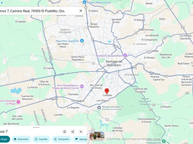Select Zona Arqueológica El Cerrito museum marker
The height and width of the screenshot is (144, 193).
(x=82, y=87)
